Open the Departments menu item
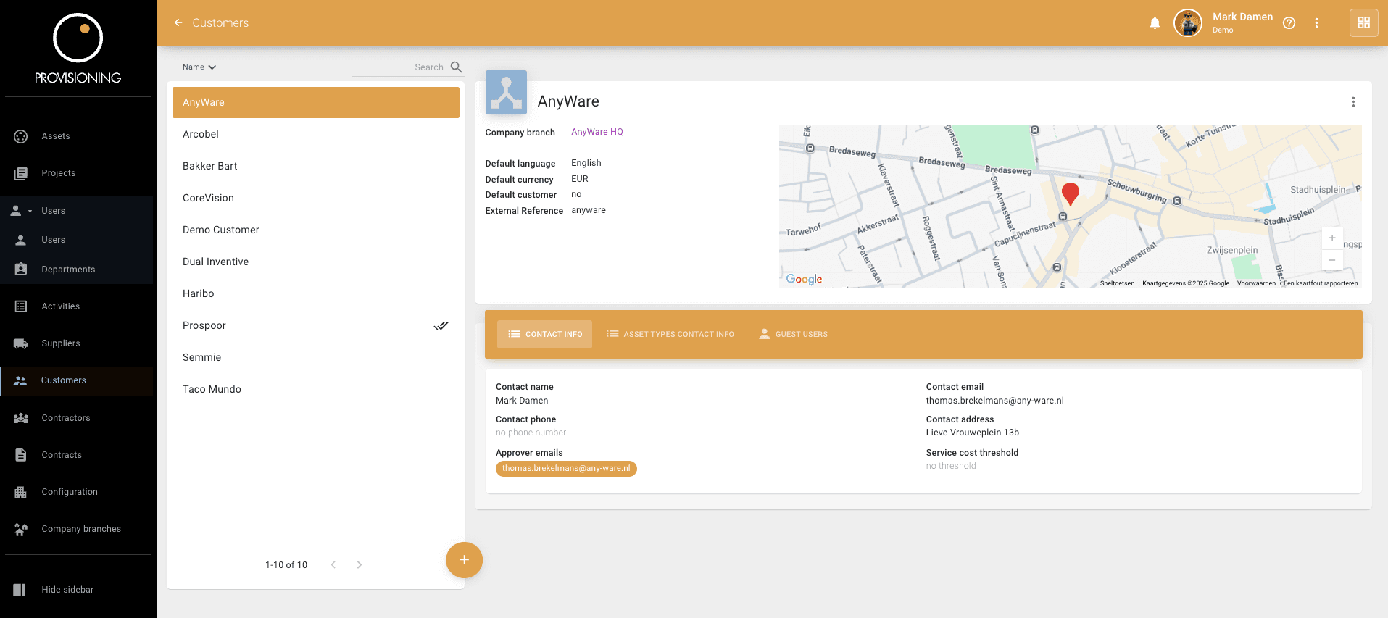 pyautogui.click(x=77, y=270)
